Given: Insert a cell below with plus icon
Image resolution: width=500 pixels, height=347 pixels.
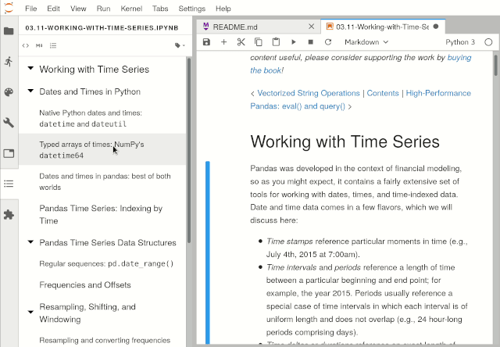Looking at the screenshot, I should pos(224,42).
